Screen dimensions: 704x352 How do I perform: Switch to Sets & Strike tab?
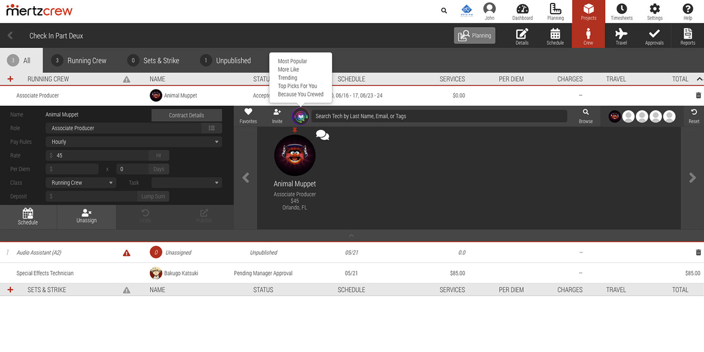(x=153, y=61)
